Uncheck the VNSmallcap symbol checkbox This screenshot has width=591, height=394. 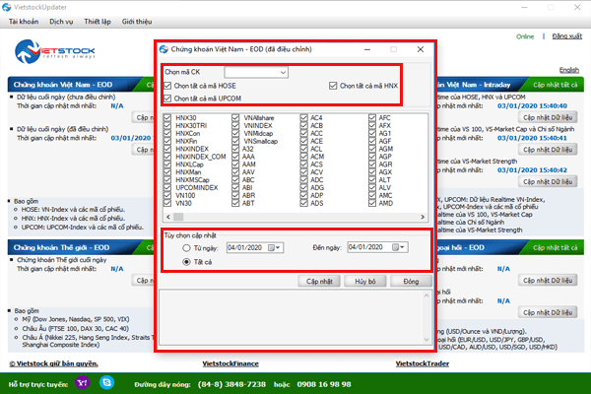[235, 141]
